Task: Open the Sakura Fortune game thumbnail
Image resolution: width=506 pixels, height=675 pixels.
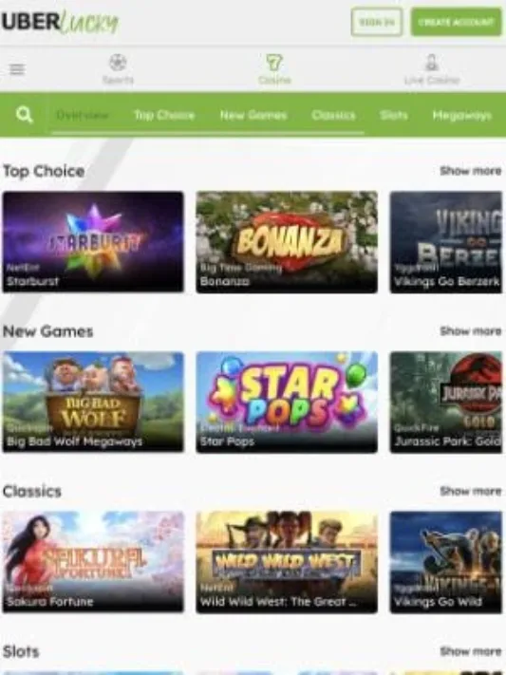Action: 93,562
